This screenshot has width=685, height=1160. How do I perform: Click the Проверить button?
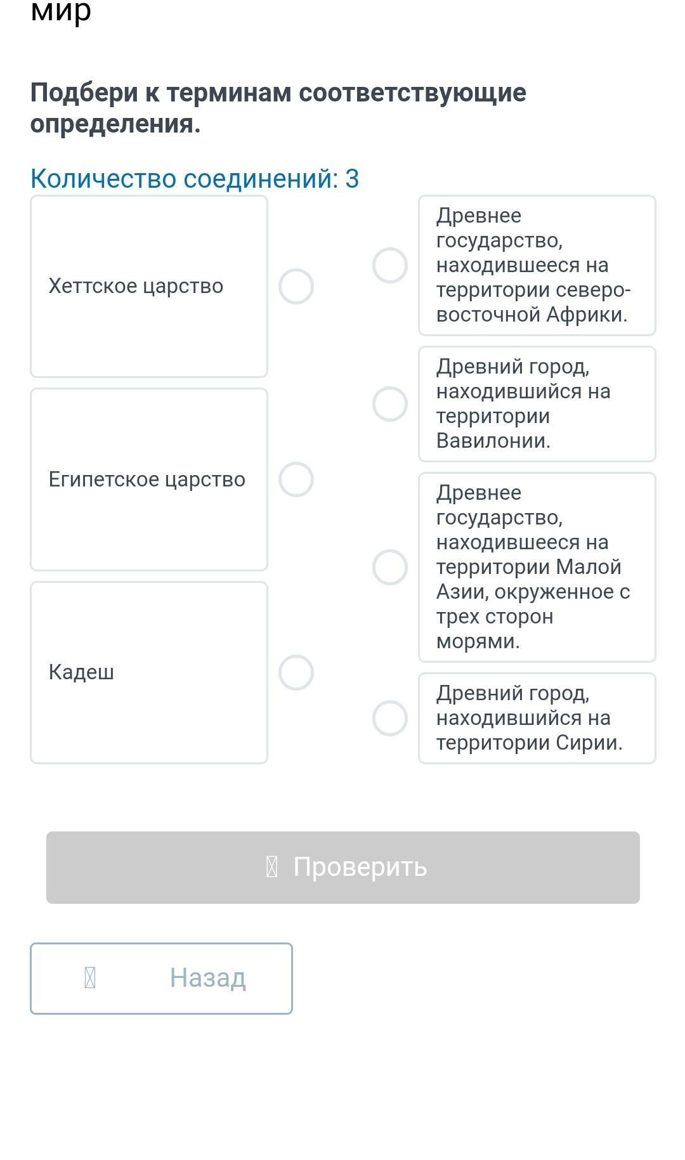click(x=343, y=868)
